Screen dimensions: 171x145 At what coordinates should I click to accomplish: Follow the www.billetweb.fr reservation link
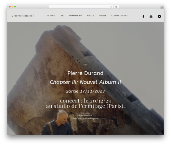tap(85, 115)
